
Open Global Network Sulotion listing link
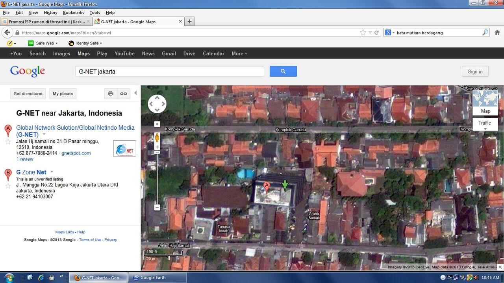(75, 131)
